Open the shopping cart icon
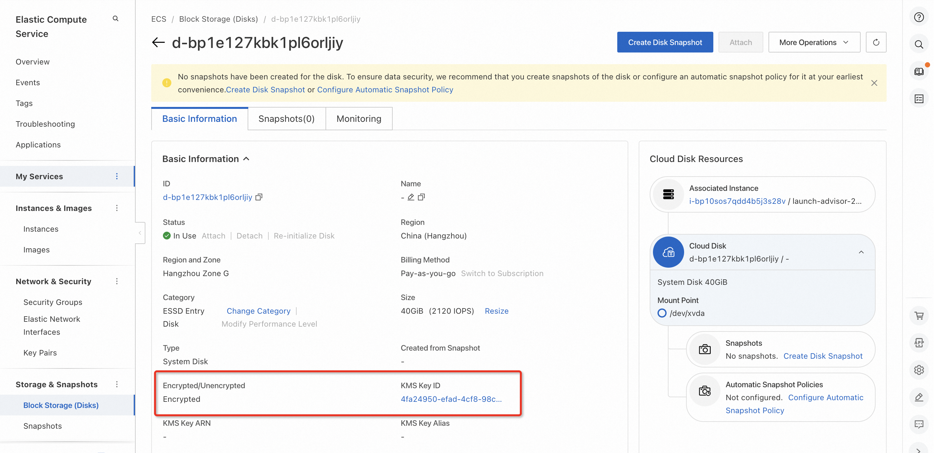 (918, 315)
